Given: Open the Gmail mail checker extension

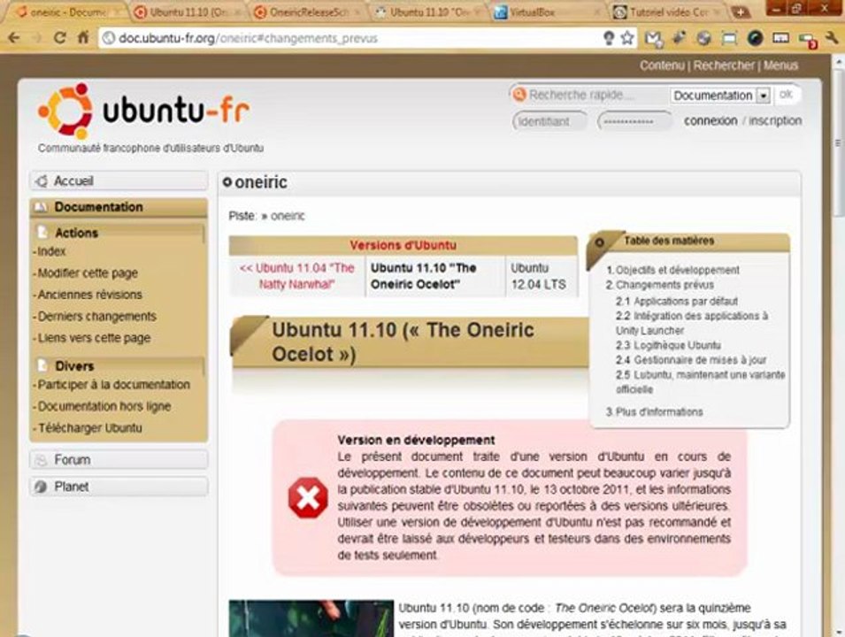Looking at the screenshot, I should pyautogui.click(x=654, y=38).
